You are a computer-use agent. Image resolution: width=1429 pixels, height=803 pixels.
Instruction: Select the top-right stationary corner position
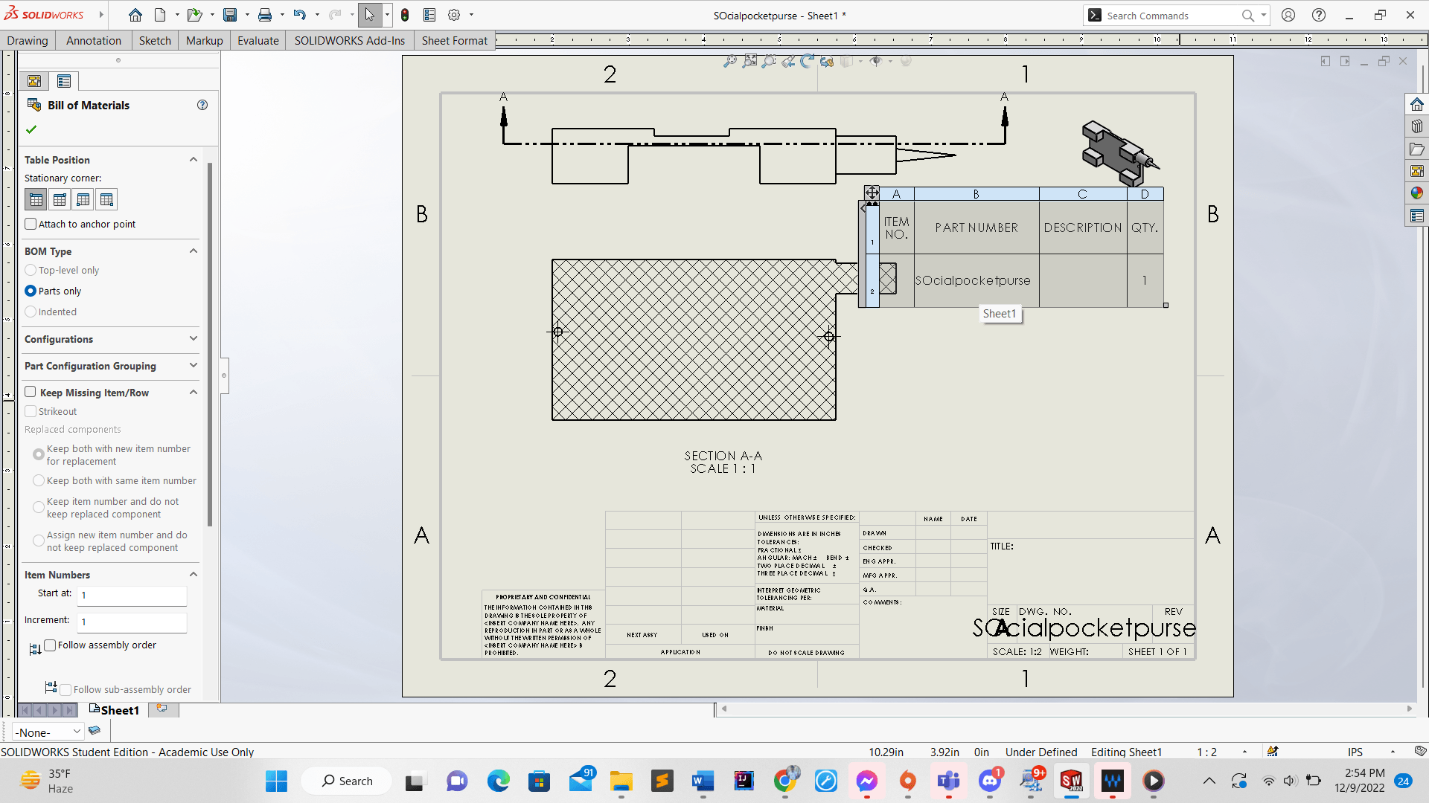[x=60, y=200]
